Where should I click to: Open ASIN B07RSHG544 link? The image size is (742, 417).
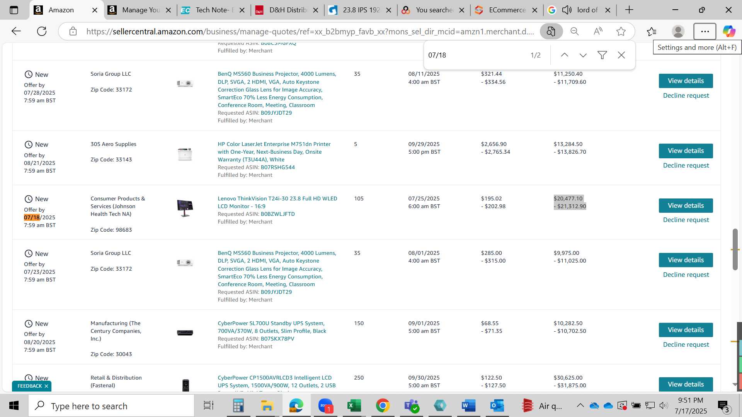277,167
